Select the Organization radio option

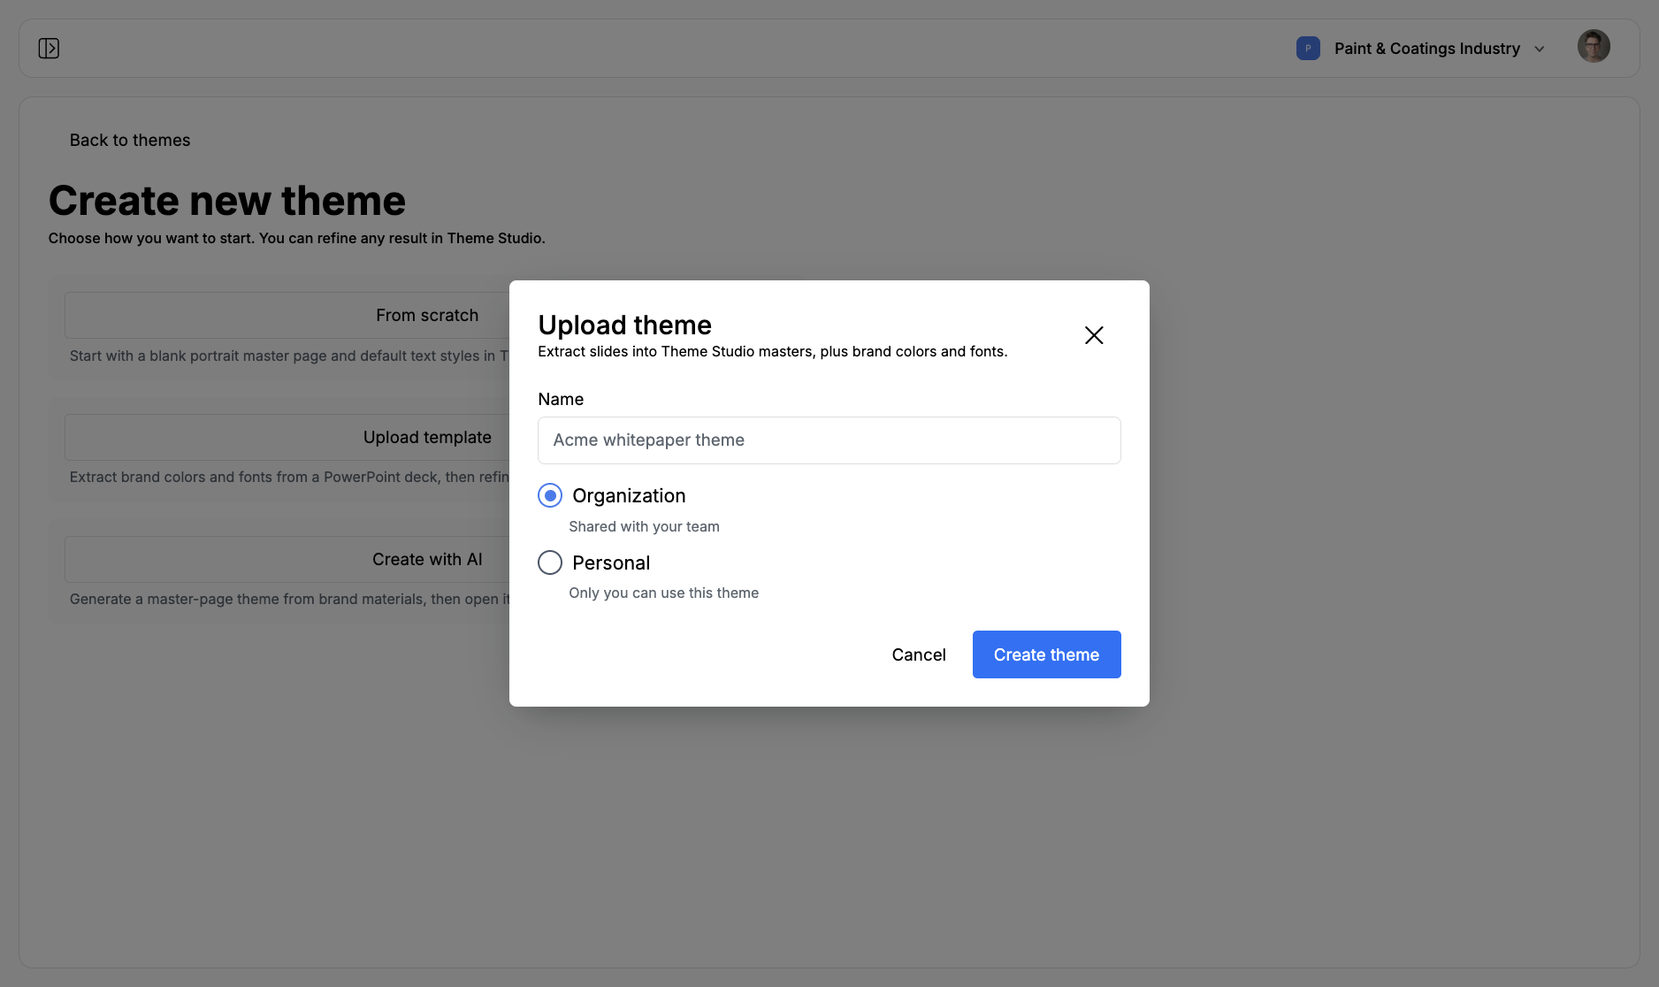pyautogui.click(x=550, y=495)
